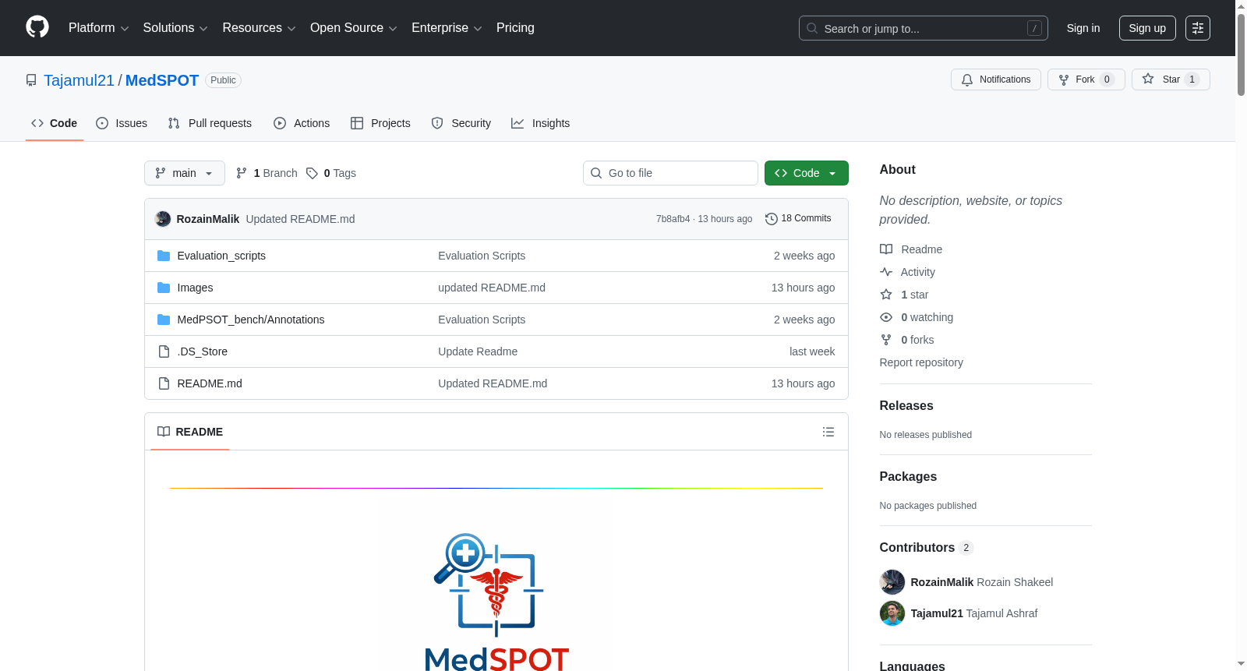Open the Releases section heading
1247x671 pixels.
(906, 406)
